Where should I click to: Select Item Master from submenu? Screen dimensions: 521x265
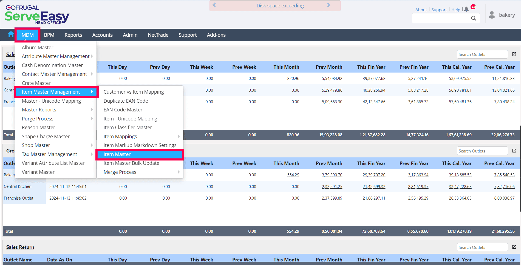117,154
